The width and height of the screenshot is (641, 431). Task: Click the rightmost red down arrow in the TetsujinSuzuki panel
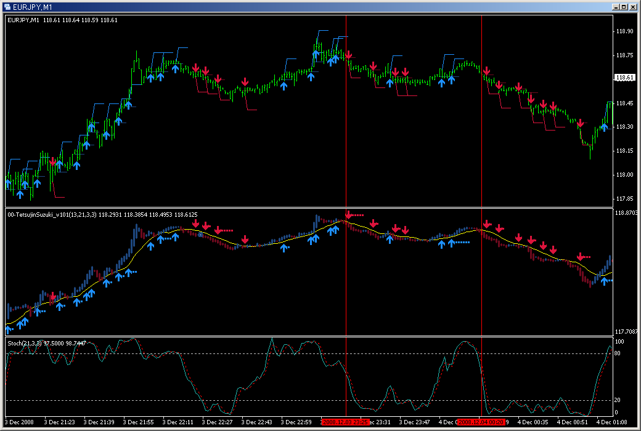(x=581, y=257)
